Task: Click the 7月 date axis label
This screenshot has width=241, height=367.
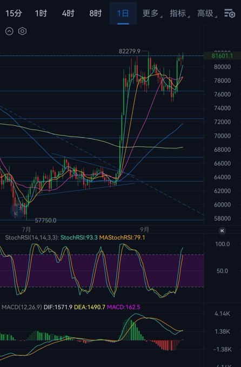Action: (x=26, y=229)
